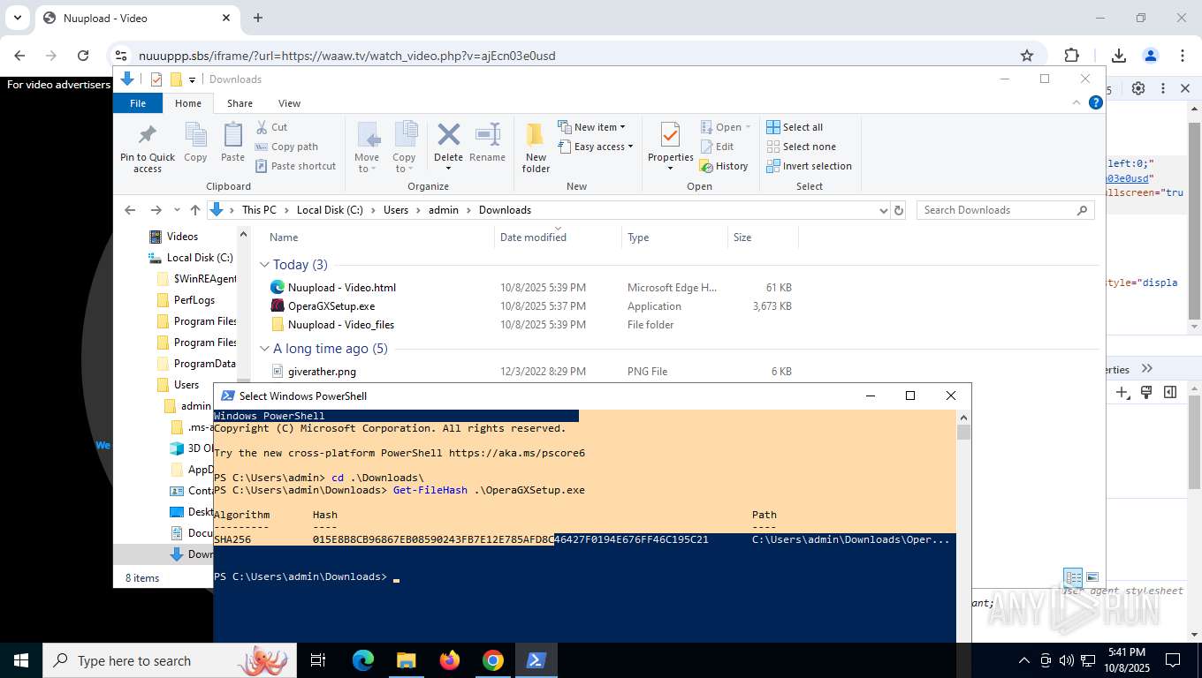Select giverather.png file
This screenshot has width=1202, height=678.
322,372
